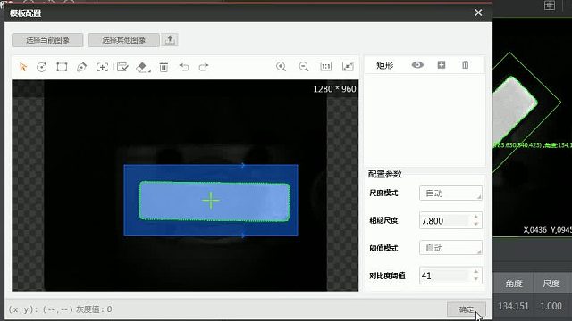This screenshot has height=321, width=572.
Task: Close the 模板配置 dialog
Action: [478, 12]
